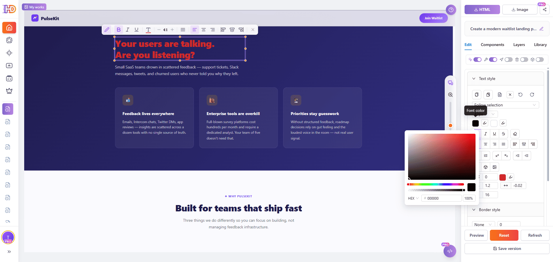The width and height of the screenshot is (553, 262).
Task: Paste style icon in Text style panel
Action: pyautogui.click(x=488, y=95)
